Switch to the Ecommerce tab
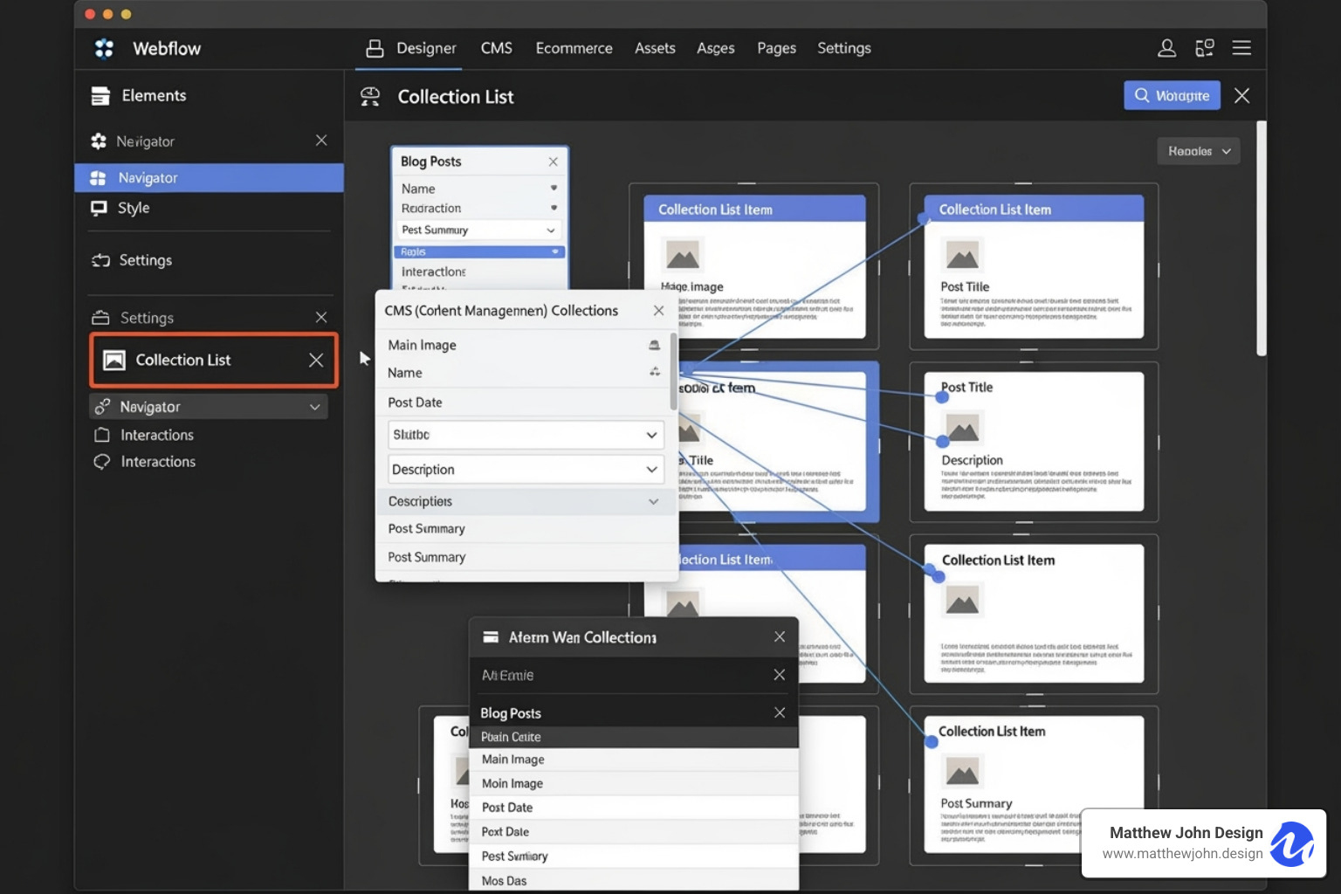 pos(574,48)
